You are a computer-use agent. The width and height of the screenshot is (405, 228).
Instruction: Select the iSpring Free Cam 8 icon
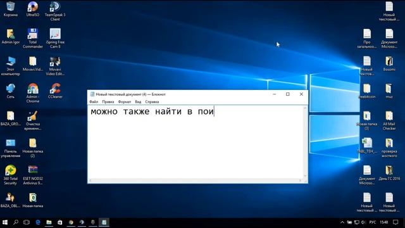tap(55, 39)
